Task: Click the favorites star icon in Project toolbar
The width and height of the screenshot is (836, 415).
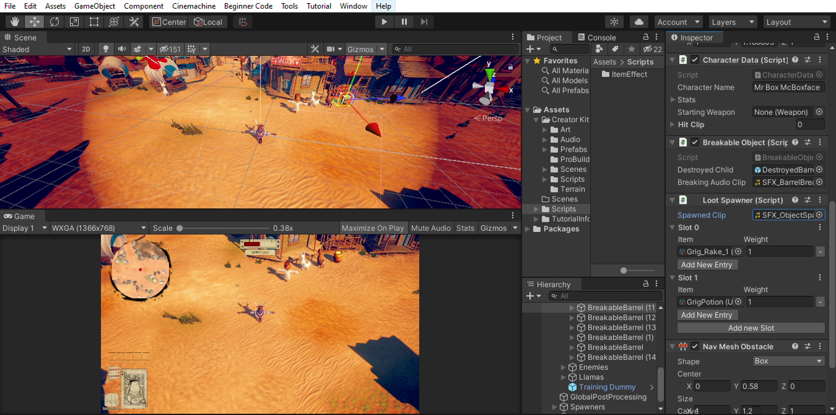Action: pos(631,49)
